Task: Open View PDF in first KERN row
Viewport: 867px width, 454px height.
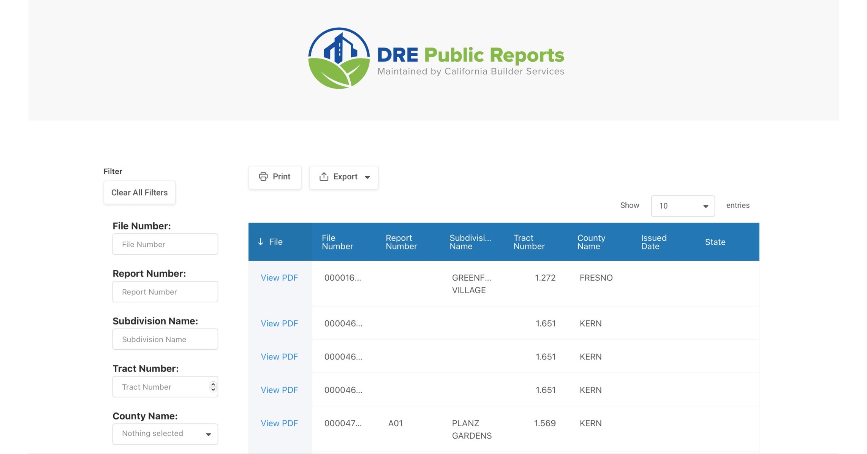Action: (x=279, y=323)
